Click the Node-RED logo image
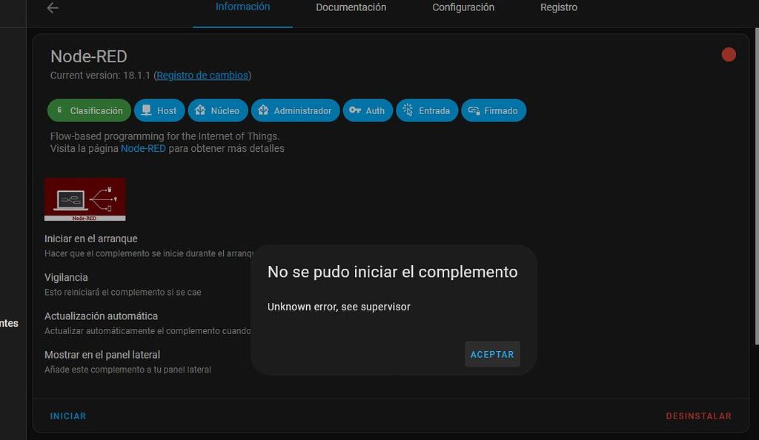Image resolution: width=759 pixels, height=440 pixels. click(x=84, y=199)
